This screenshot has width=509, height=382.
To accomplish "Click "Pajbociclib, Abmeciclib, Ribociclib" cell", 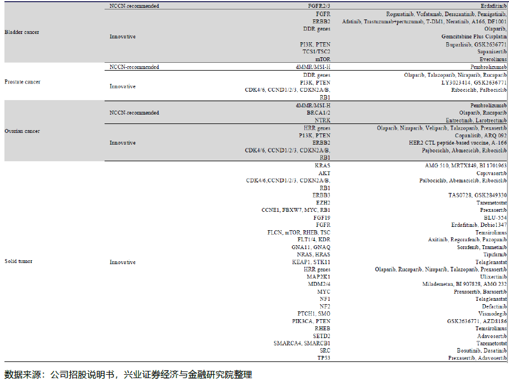I will [464, 150].
